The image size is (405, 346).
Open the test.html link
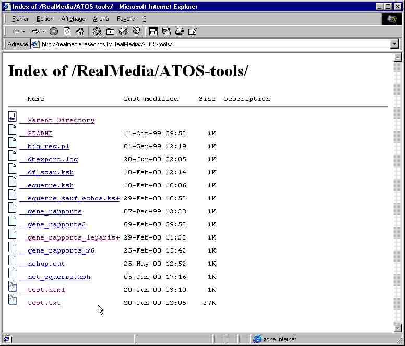46,290
